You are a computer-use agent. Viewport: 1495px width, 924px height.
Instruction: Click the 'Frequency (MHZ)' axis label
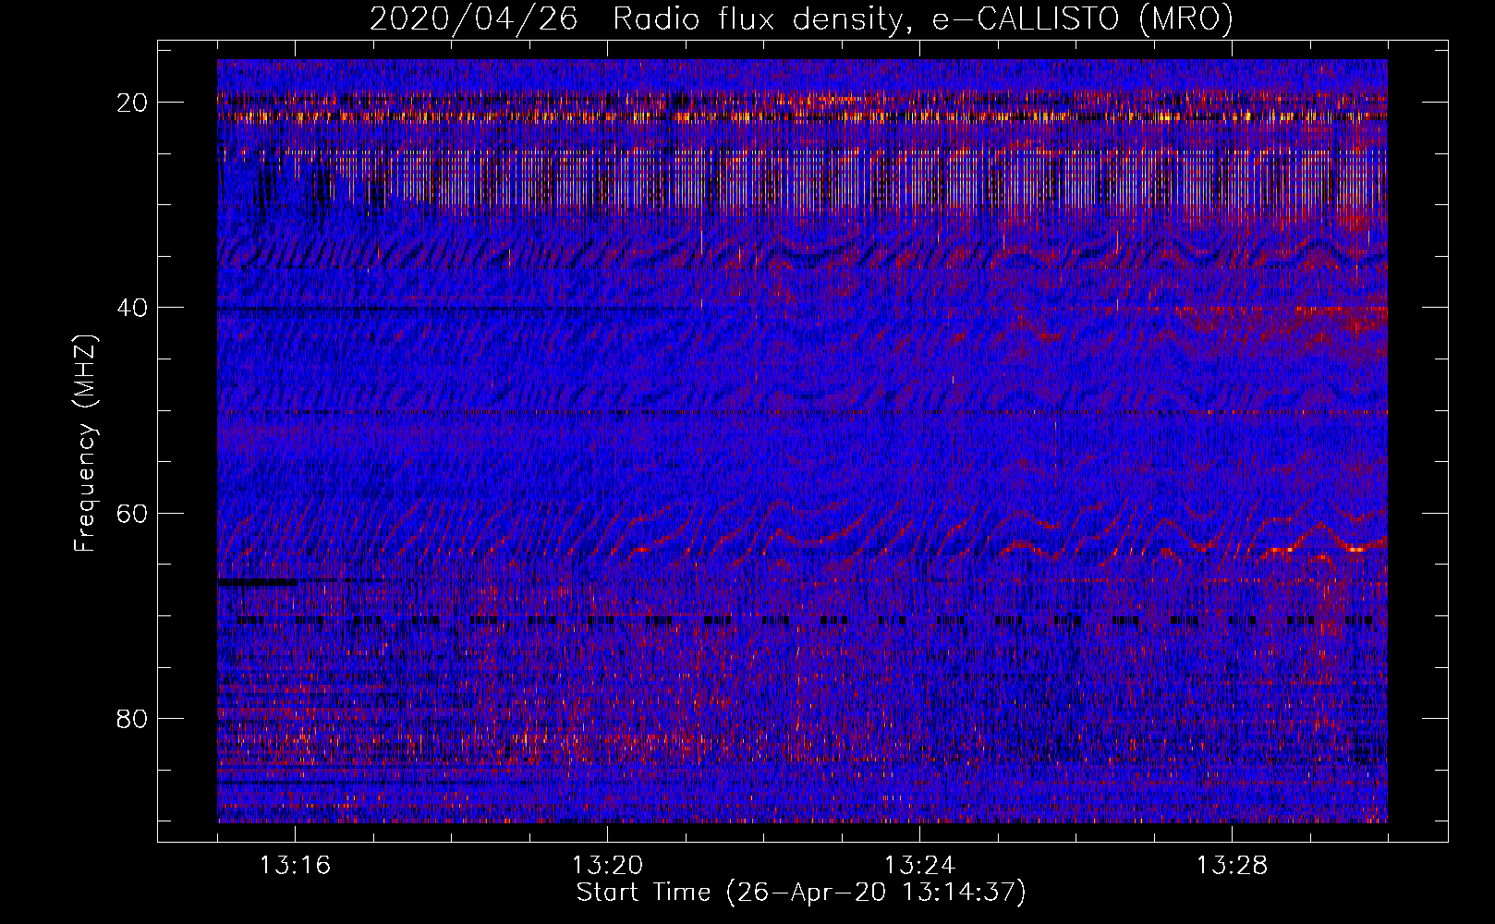[x=85, y=444]
